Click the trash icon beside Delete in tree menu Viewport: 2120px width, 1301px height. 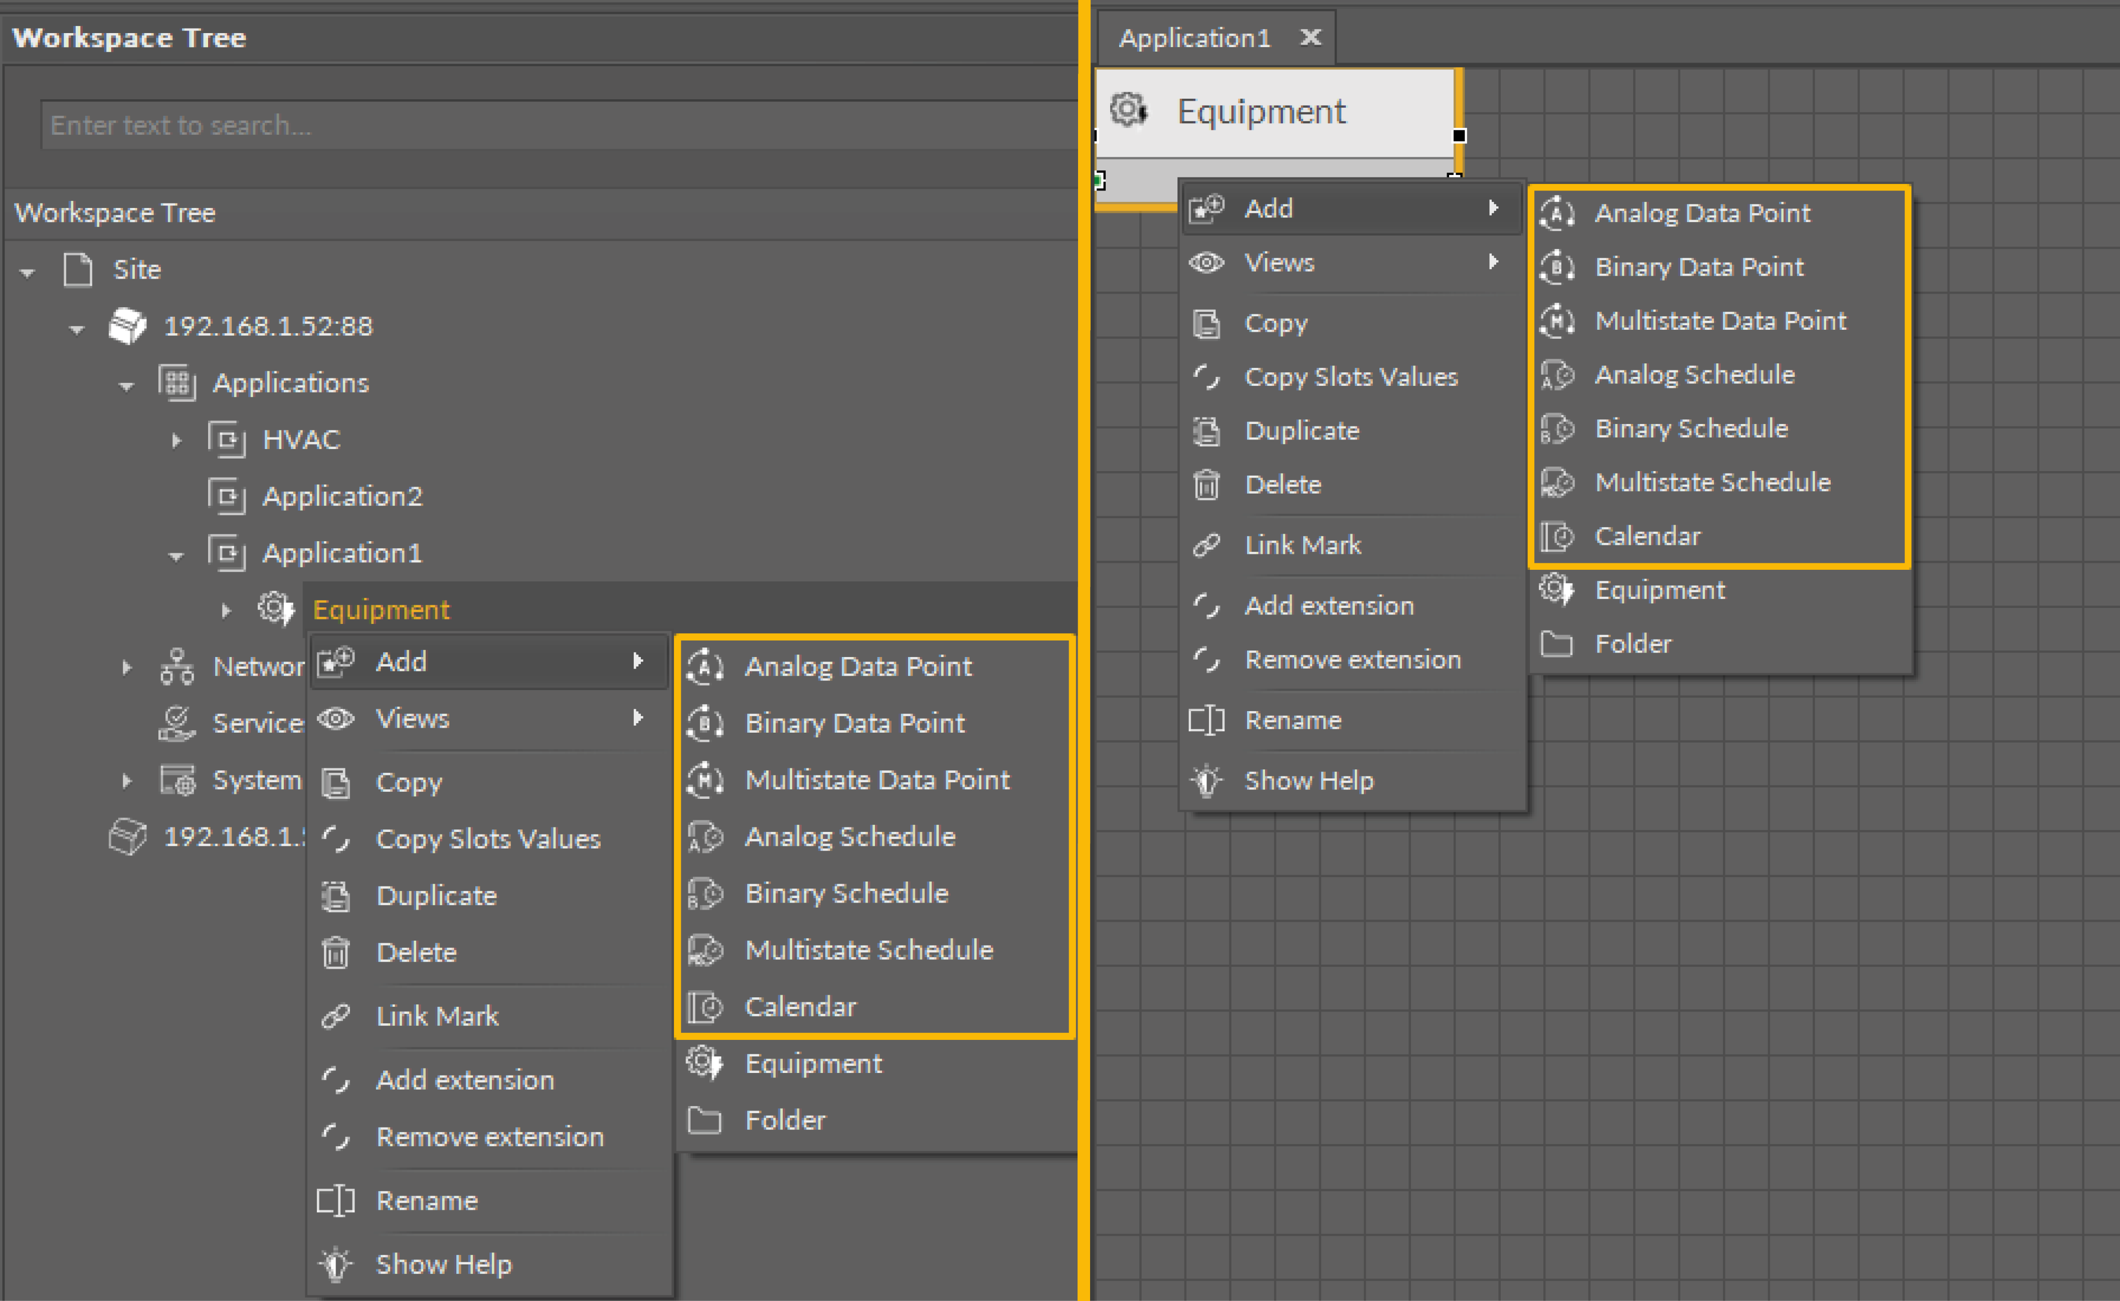point(335,953)
